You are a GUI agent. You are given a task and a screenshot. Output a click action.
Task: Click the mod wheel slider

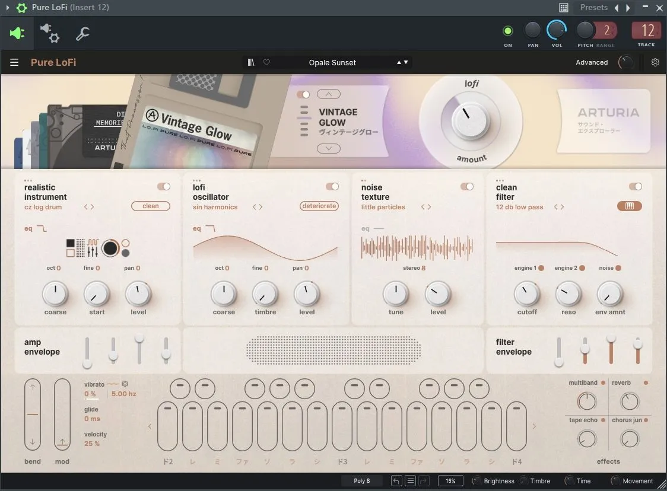pos(62,415)
